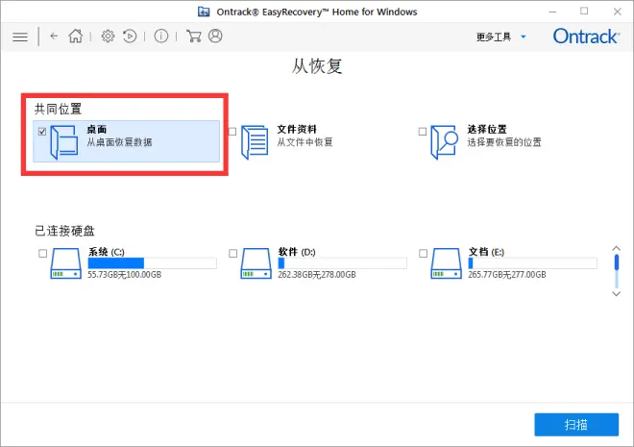Click the app icon in title bar
The width and height of the screenshot is (634, 447).
point(204,12)
